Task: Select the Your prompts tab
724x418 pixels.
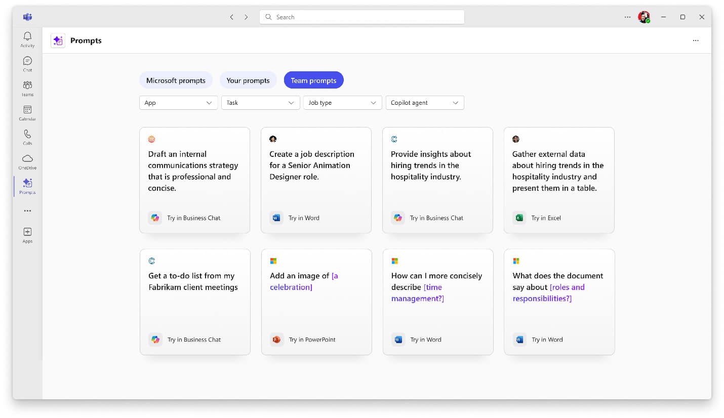Action: (x=248, y=80)
